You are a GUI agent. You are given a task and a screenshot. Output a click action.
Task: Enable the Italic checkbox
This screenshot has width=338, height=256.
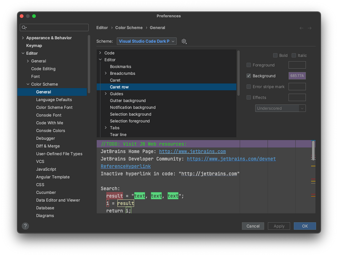coord(294,55)
